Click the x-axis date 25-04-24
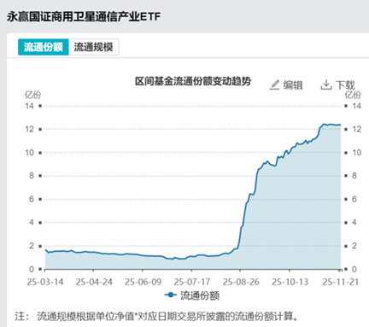The image size is (369, 327). pos(94,282)
